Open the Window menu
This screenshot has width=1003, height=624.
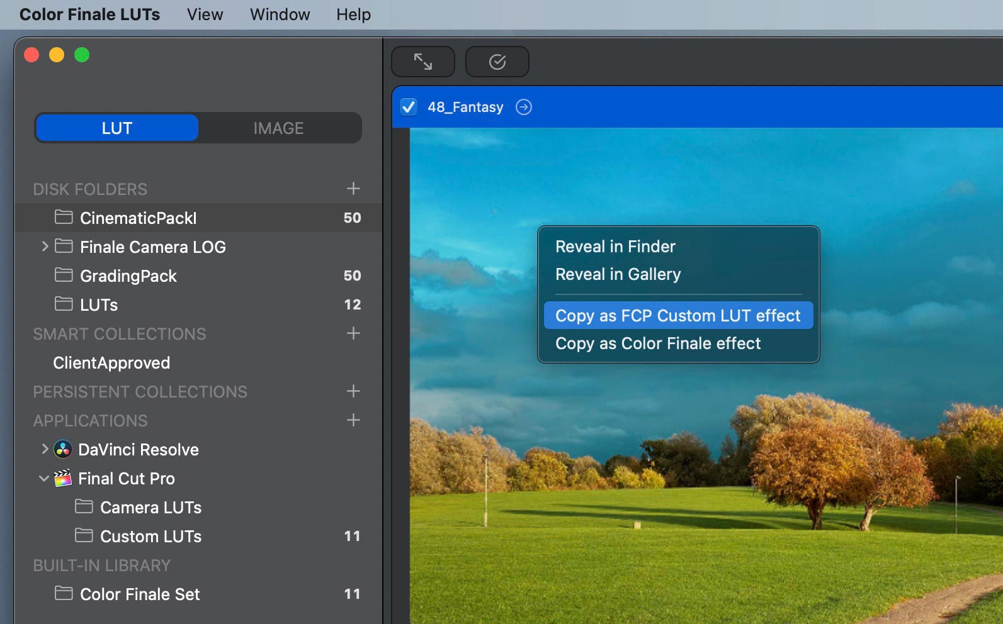(280, 14)
